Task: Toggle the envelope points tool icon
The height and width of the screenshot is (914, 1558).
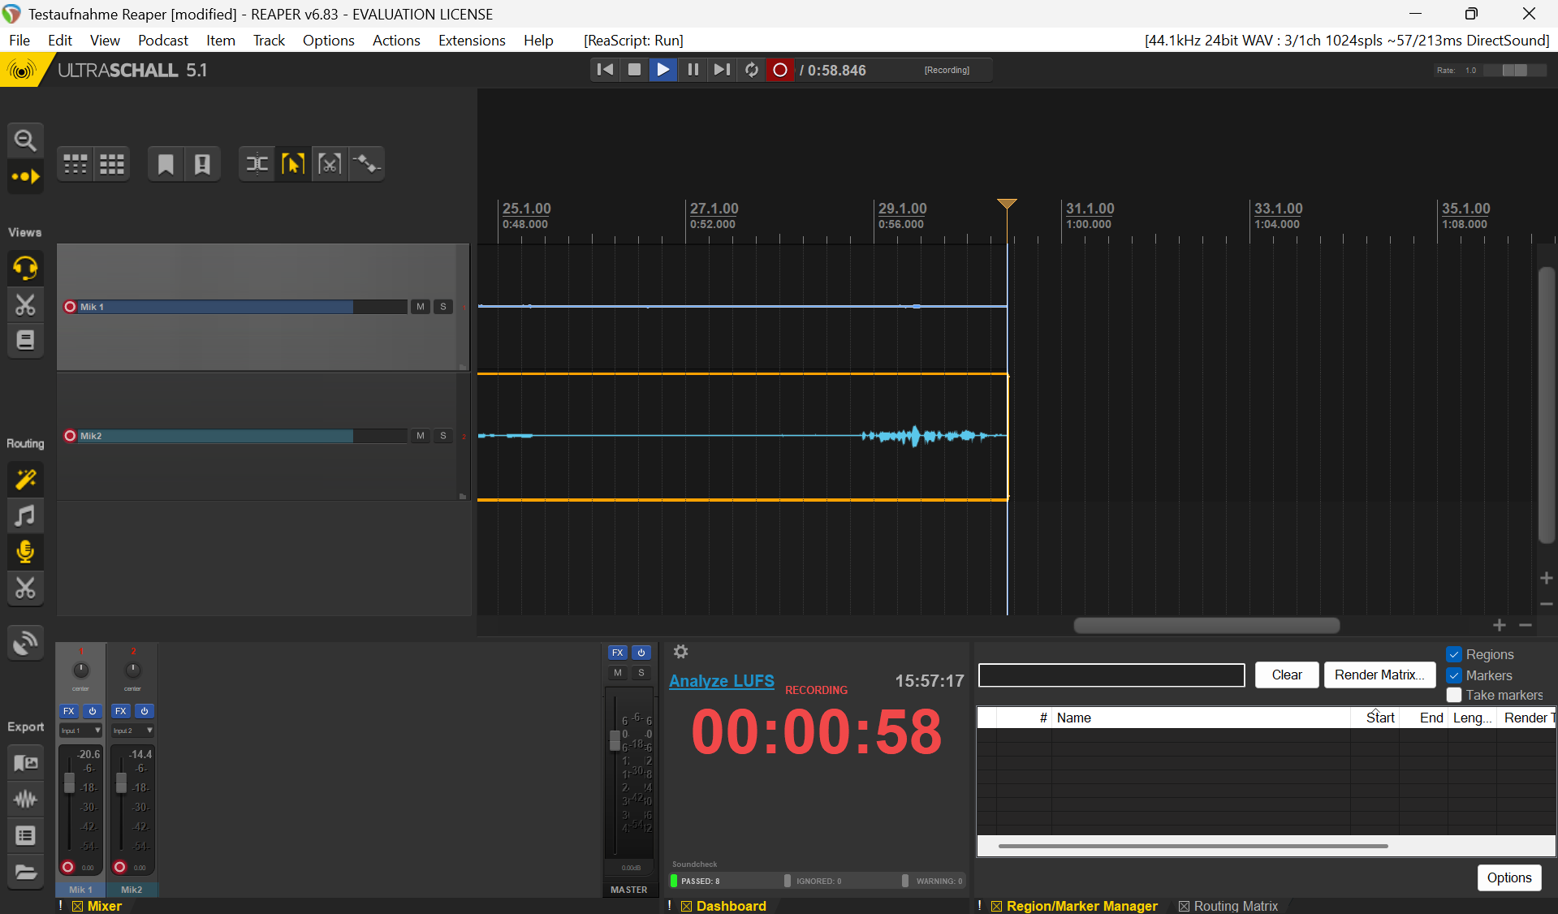Action: tap(366, 164)
